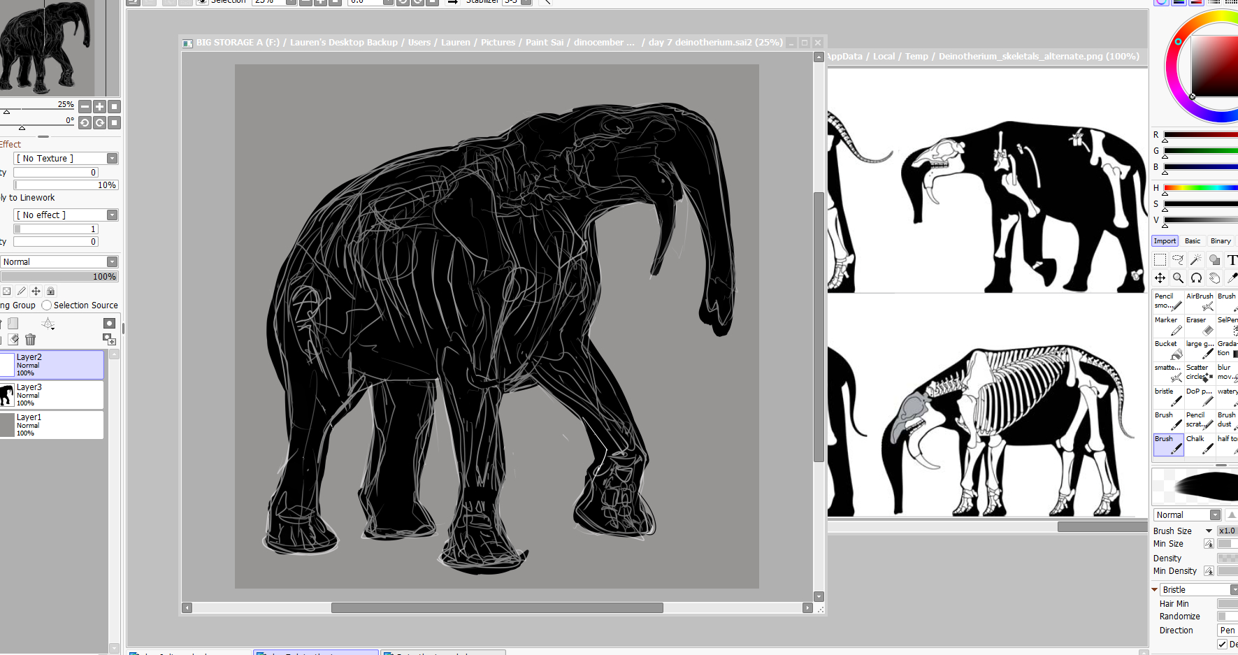Delete layer with the trash can icon
This screenshot has height=655, width=1238.
(30, 340)
